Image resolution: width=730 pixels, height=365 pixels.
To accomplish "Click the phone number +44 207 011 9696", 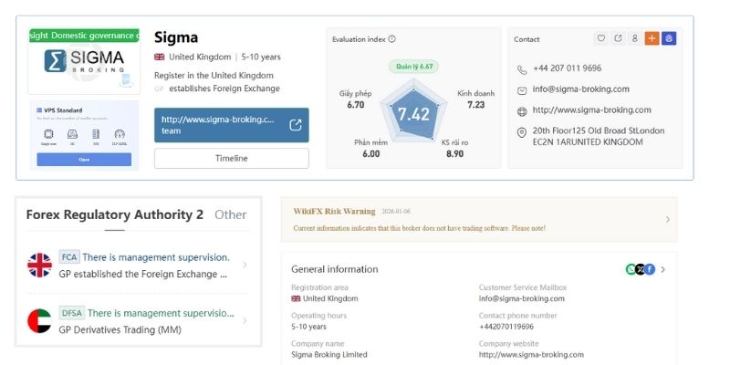I will (567, 68).
